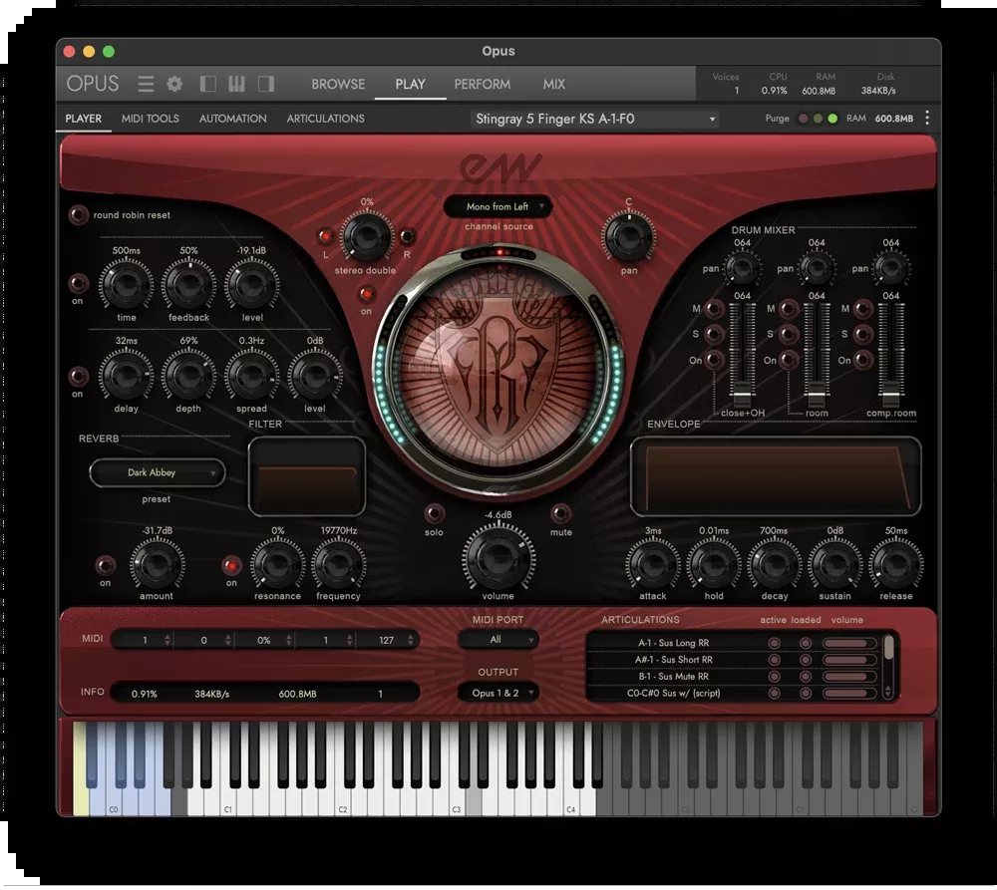997x890 pixels.
Task: Toggle active for A#-1 Sus Short RR
Action: [774, 660]
